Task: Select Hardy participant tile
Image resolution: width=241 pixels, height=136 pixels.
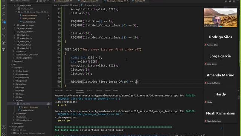Action: pyautogui.click(x=220, y=94)
